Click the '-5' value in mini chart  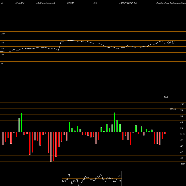[x=119, y=176]
